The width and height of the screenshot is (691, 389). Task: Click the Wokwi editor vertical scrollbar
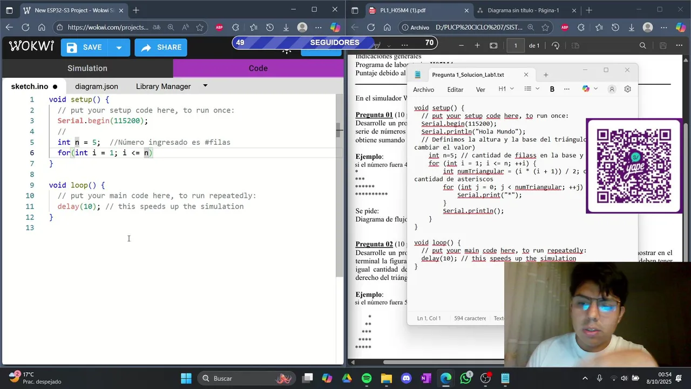point(339,185)
